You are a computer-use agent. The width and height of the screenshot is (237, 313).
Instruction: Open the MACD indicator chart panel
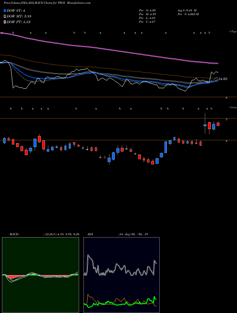[x=40, y=275]
